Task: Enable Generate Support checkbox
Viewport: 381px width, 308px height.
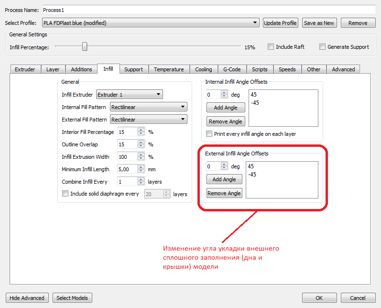Action: click(322, 47)
